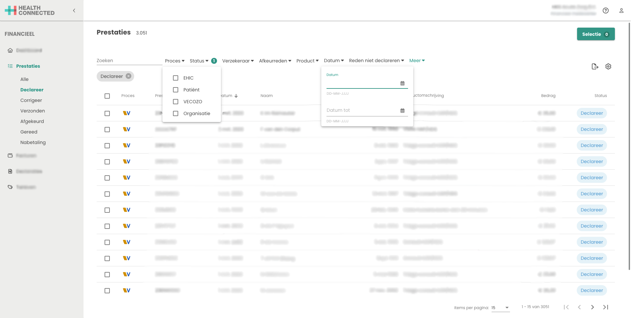This screenshot has width=631, height=318.
Task: Remove the Declareer filter chip
Action: point(129,76)
